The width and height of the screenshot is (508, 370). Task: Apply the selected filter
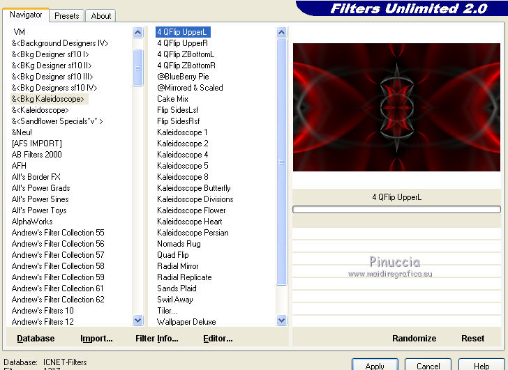(x=375, y=365)
